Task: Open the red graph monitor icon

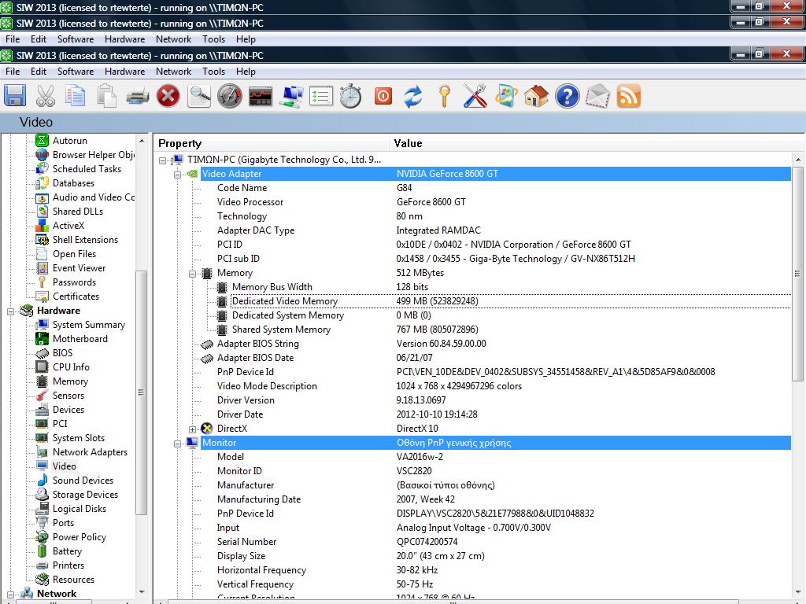Action: point(260,96)
